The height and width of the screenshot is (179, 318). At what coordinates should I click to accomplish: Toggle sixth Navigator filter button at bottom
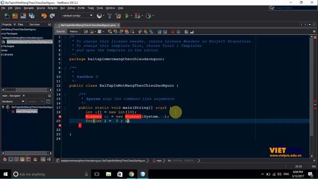(x=35, y=159)
